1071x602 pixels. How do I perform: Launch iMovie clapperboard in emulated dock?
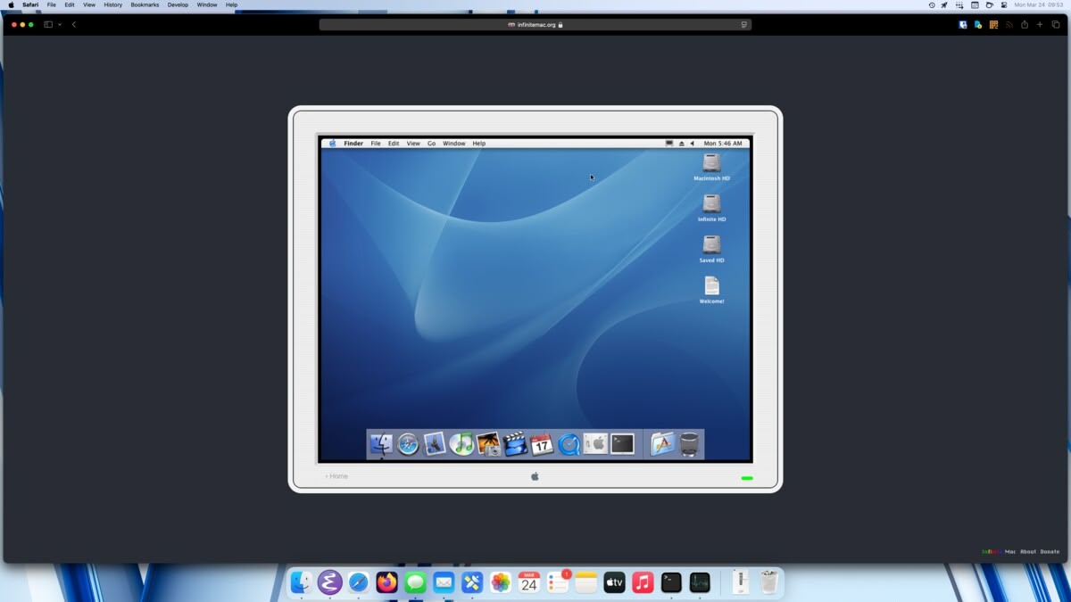[515, 444]
